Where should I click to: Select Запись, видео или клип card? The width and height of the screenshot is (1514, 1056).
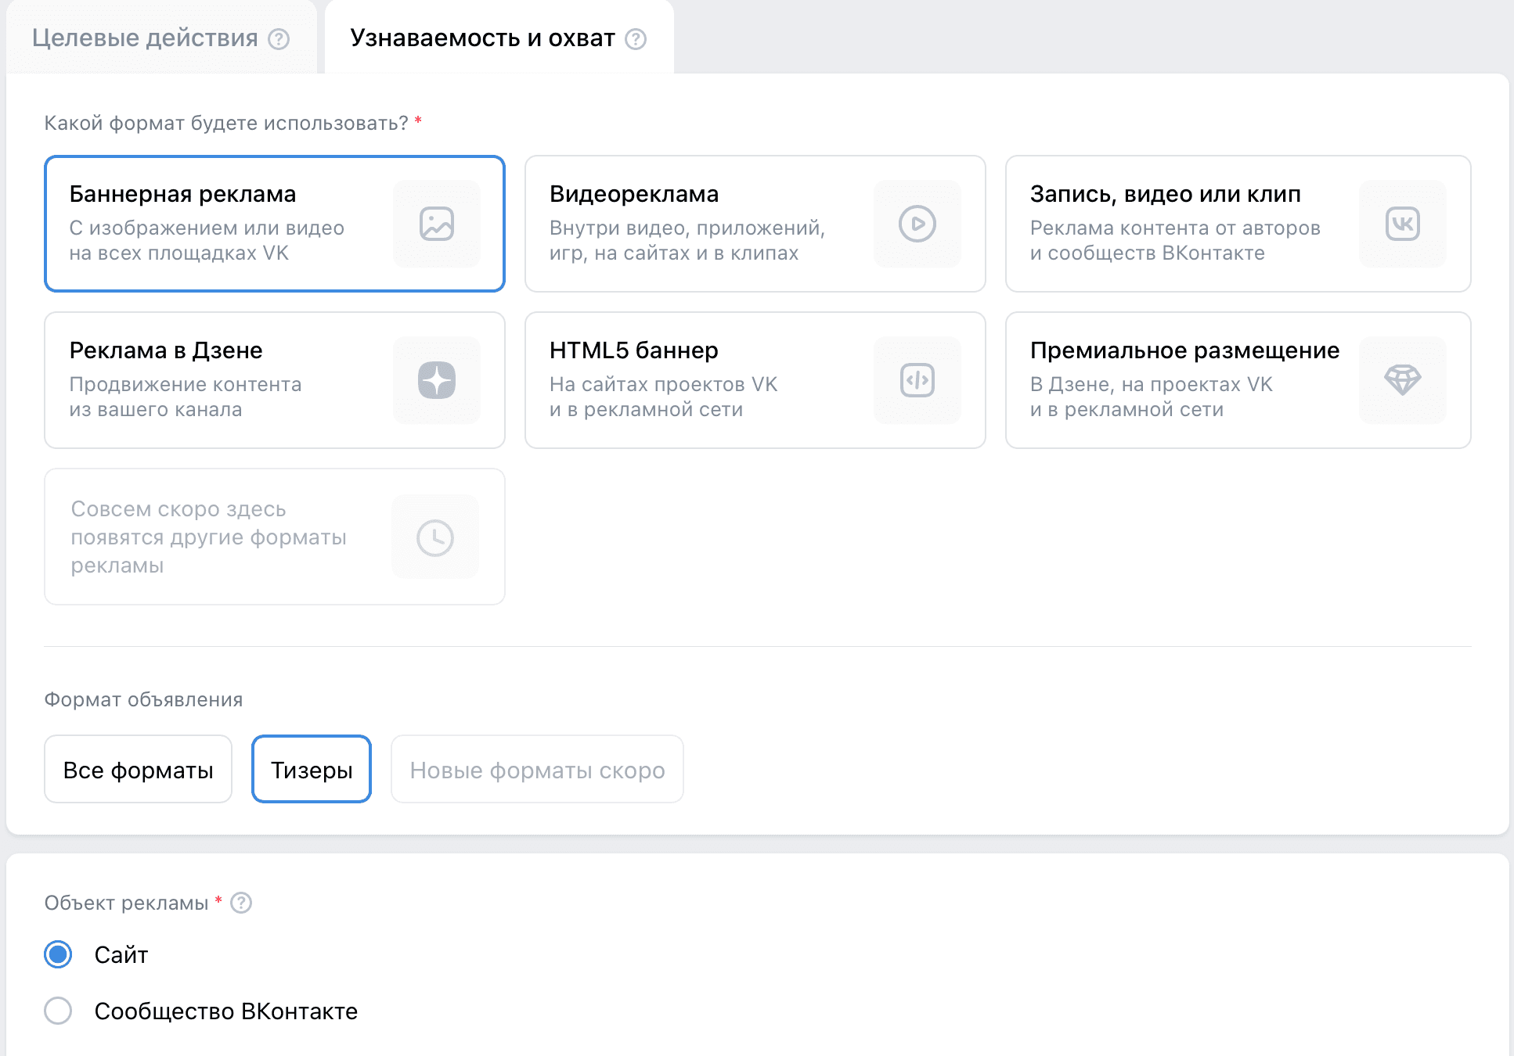click(x=1238, y=224)
